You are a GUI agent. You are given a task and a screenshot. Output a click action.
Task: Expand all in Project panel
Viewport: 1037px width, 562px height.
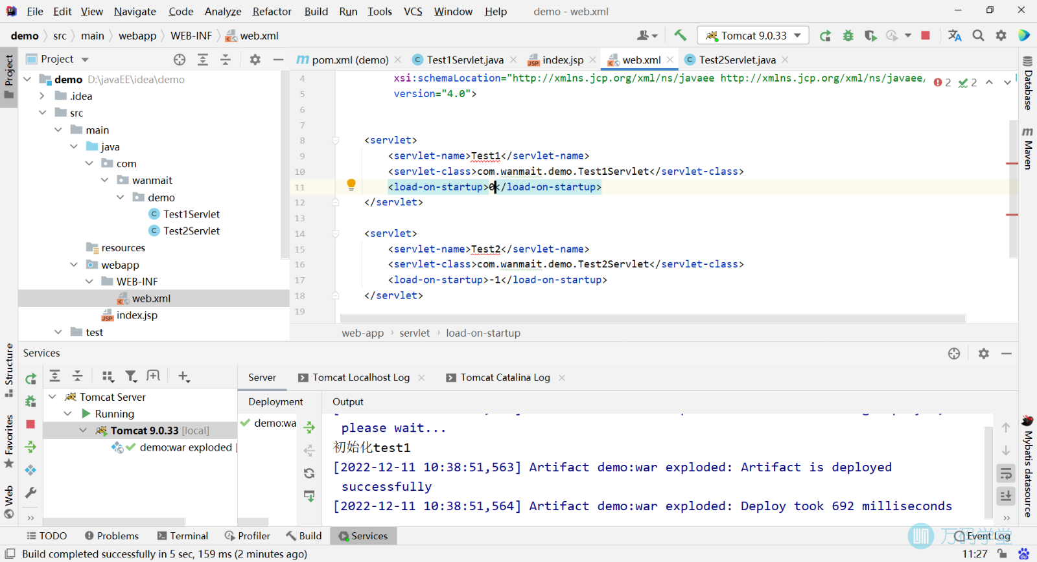click(203, 60)
